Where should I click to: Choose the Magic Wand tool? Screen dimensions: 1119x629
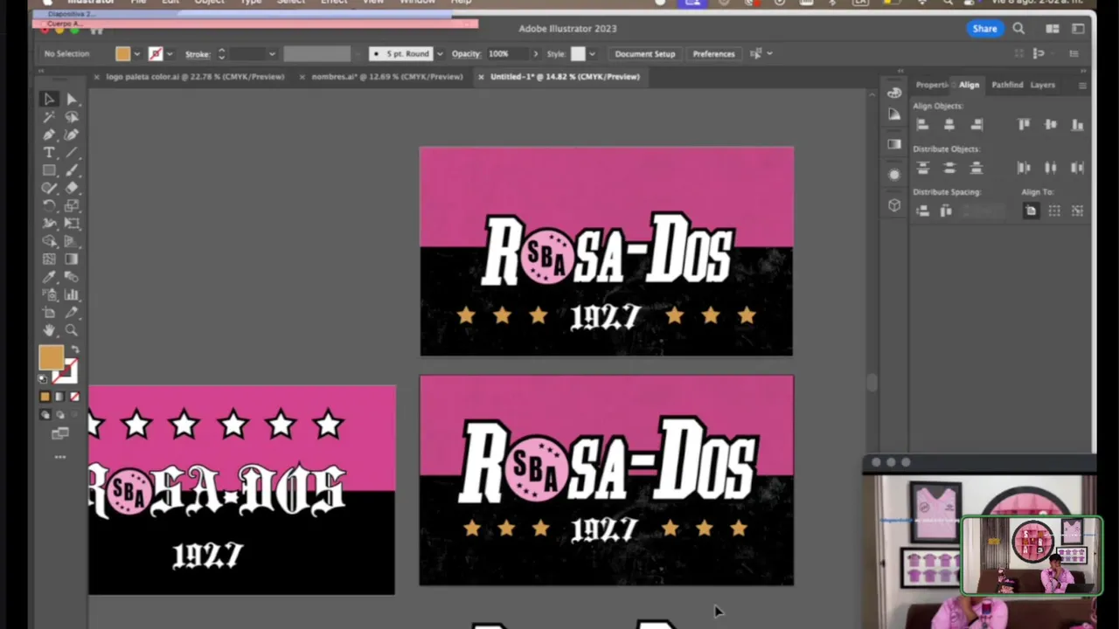[x=49, y=117]
